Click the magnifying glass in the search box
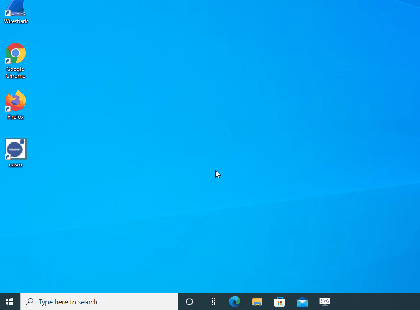 (29, 302)
